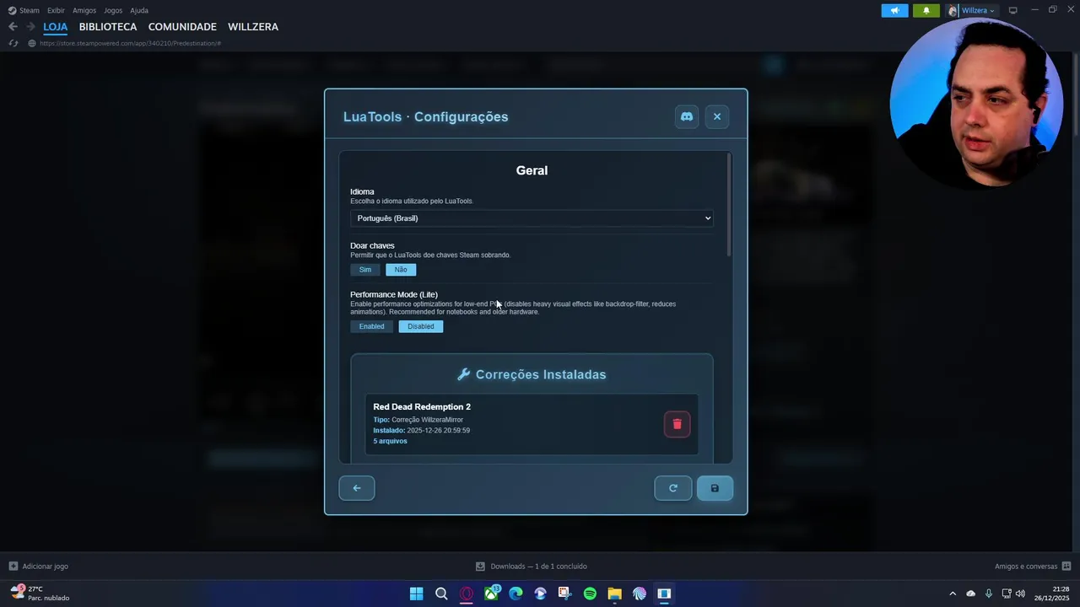Screen dimensions: 1080x607
Task: Open the Discord link in LuaTools settings
Action: tap(687, 116)
